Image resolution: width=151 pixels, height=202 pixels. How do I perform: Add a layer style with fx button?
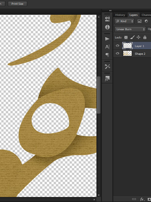(x=142, y=199)
